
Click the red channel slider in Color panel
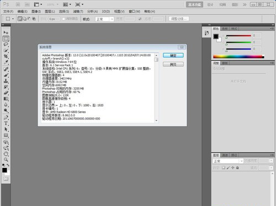(x=238, y=36)
